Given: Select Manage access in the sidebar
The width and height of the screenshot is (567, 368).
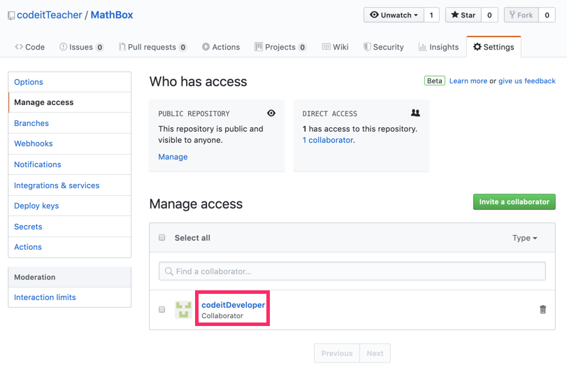Looking at the screenshot, I should click(69, 102).
